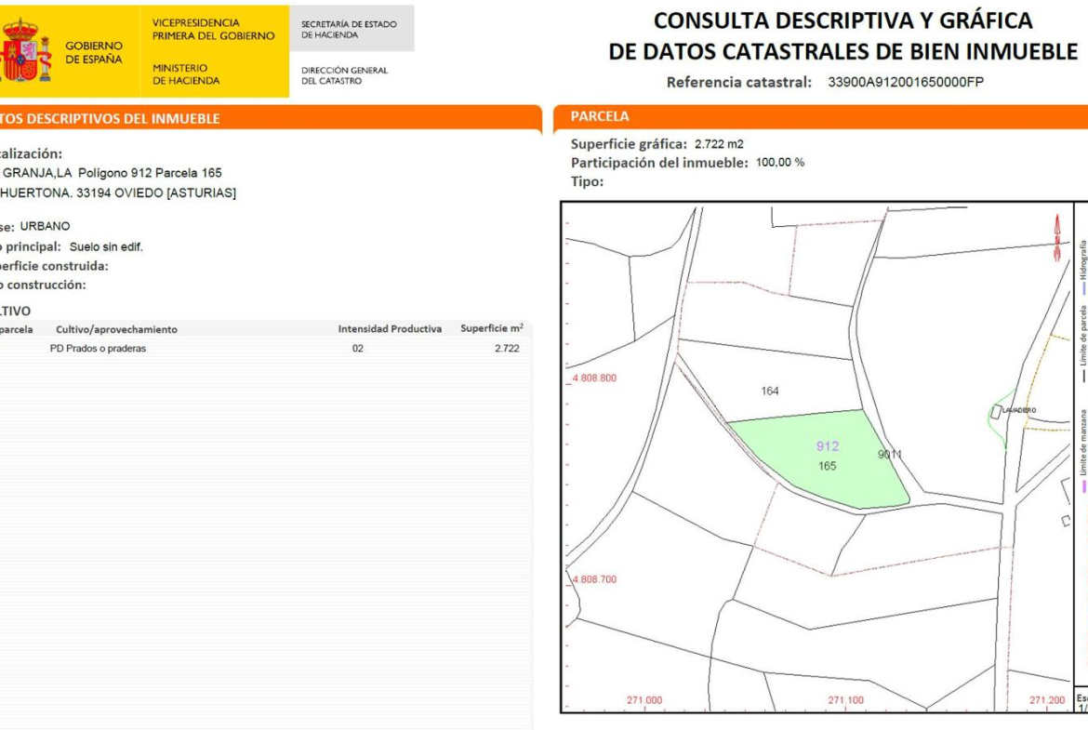Click Dirección General del Catastro label
Screen dimensions: 1088x730
(344, 75)
